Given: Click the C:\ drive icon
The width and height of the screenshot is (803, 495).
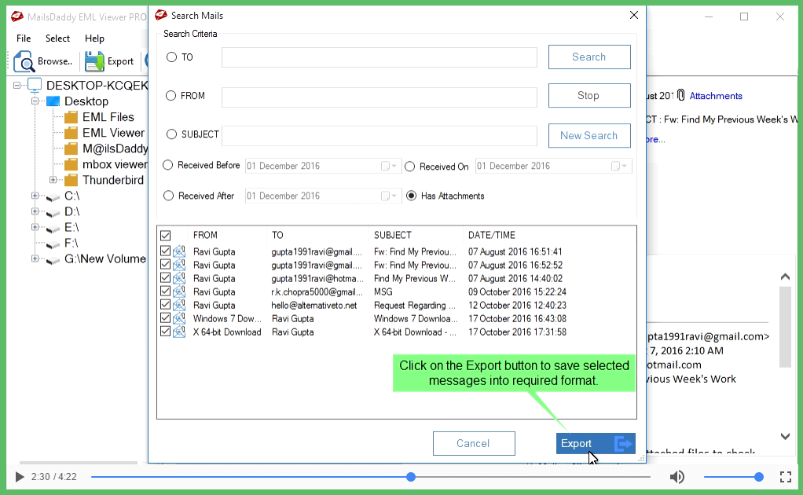Looking at the screenshot, I should tap(53, 197).
